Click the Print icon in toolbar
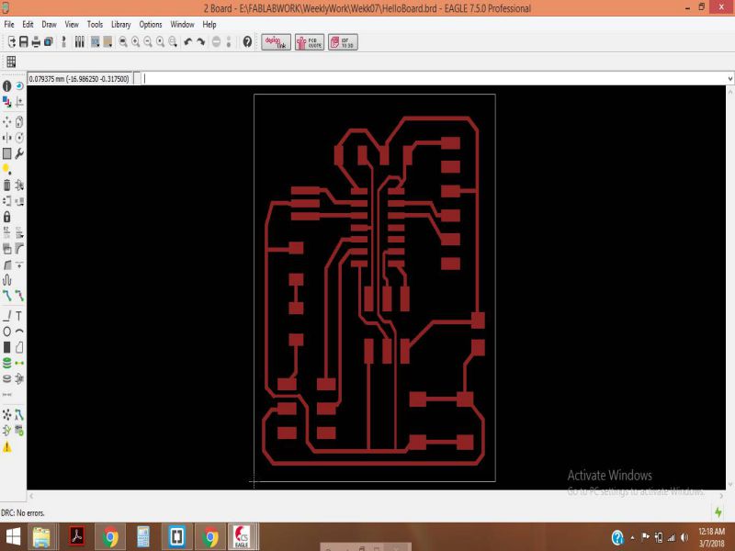 pos(36,42)
